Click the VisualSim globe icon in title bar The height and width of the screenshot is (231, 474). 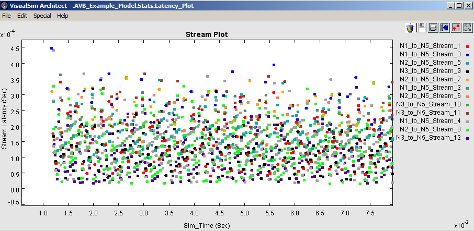click(5, 5)
